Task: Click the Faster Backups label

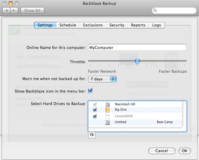Action: tap(173, 71)
